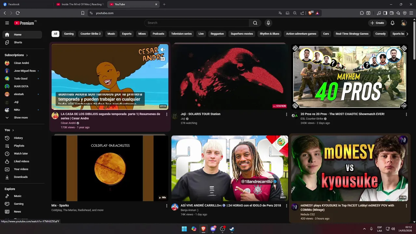Click the YouTube Premium logo
416x234 pixels.
[x=25, y=23]
